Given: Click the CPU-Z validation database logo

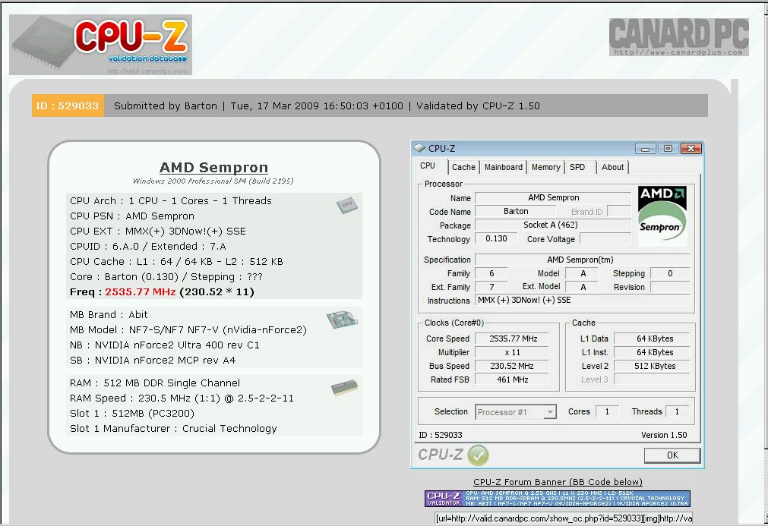Looking at the screenshot, I should pyautogui.click(x=100, y=45).
